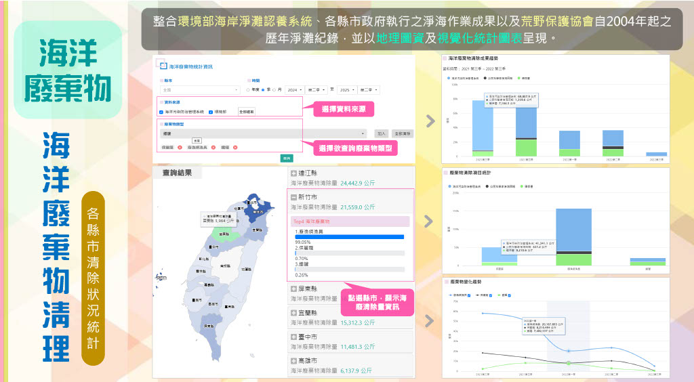Toggle green legend item in 海洋廢棄物清除成果趨勢 chart
Image resolution: width=694 pixels, height=382 pixels.
(524, 79)
